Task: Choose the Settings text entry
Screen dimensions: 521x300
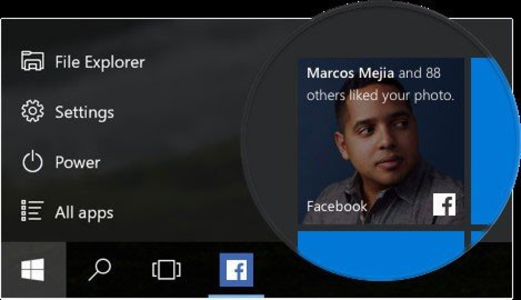Action: click(x=85, y=112)
